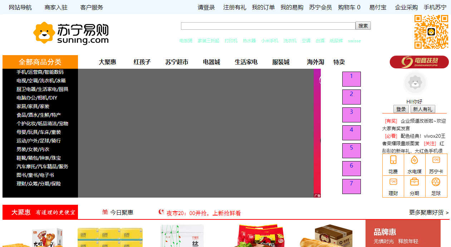Open 母婴/玩具/车床/童装 category

(x=39, y=132)
